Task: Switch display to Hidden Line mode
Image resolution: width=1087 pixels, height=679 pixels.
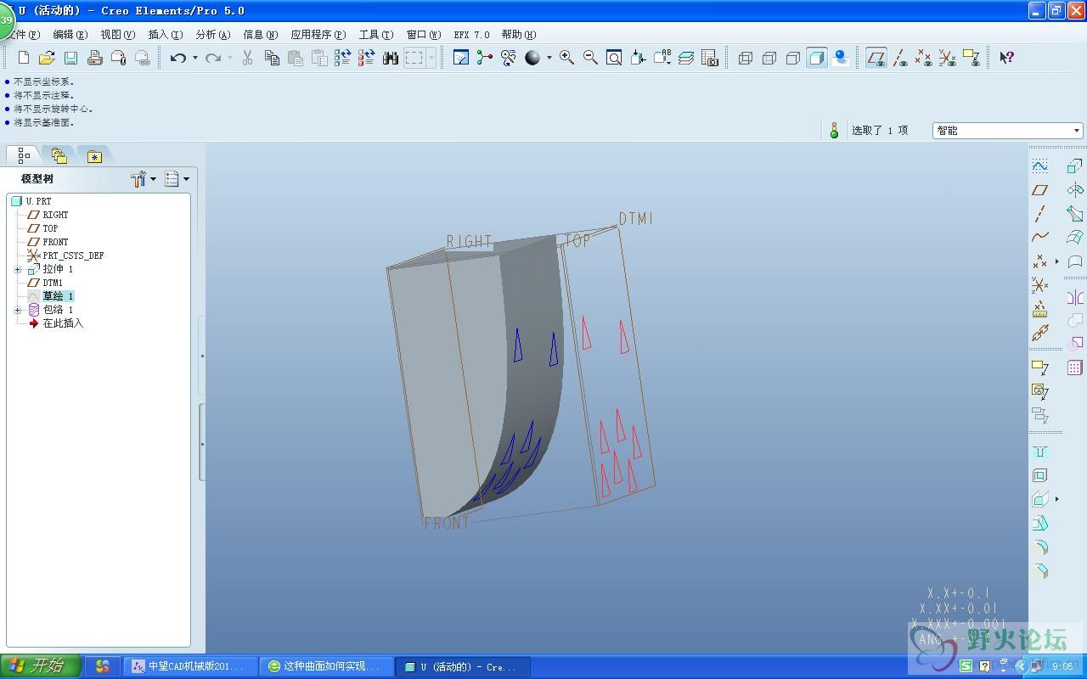Action: pos(769,58)
